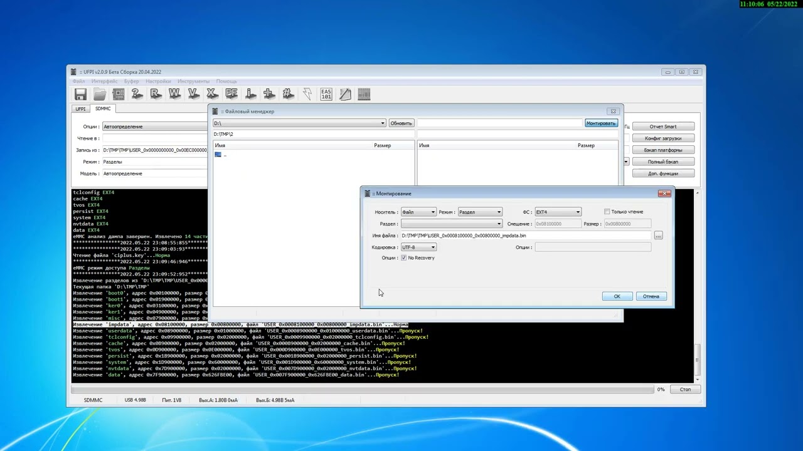Open the Помощь menu
Screen dimensions: 803x451
point(226,81)
